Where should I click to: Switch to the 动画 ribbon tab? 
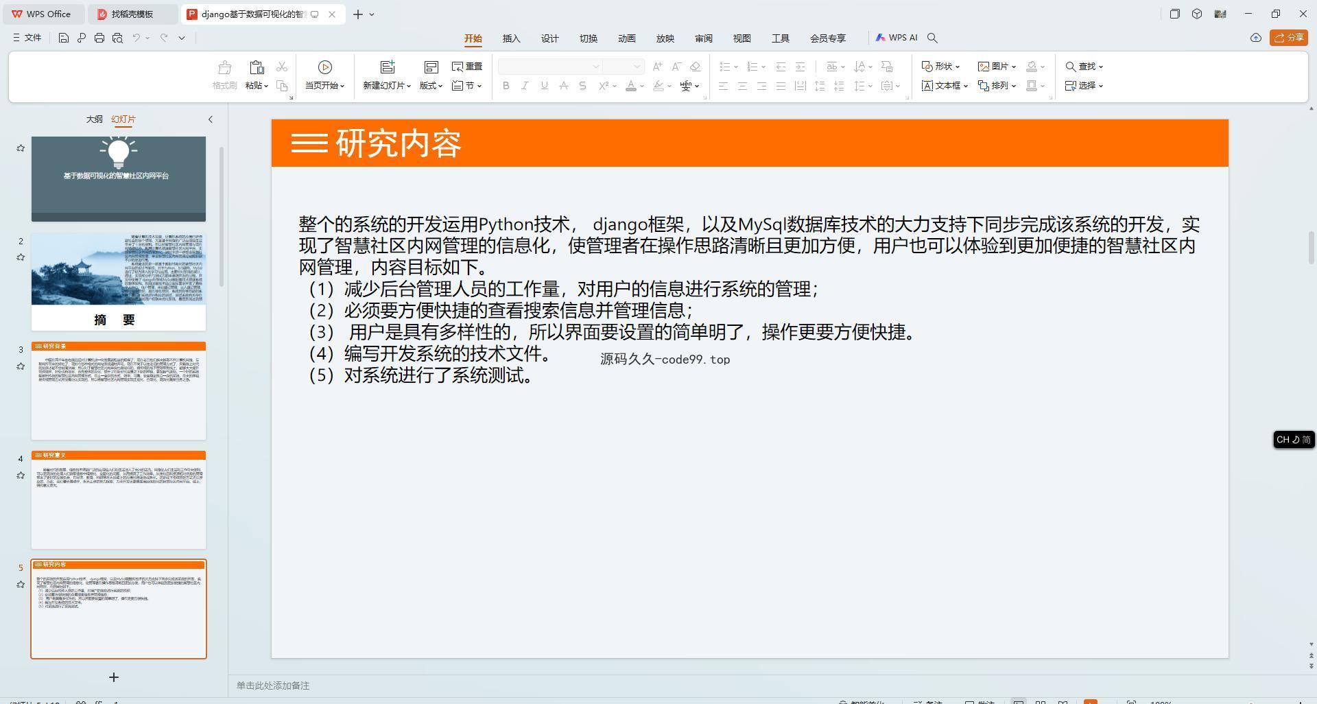626,38
